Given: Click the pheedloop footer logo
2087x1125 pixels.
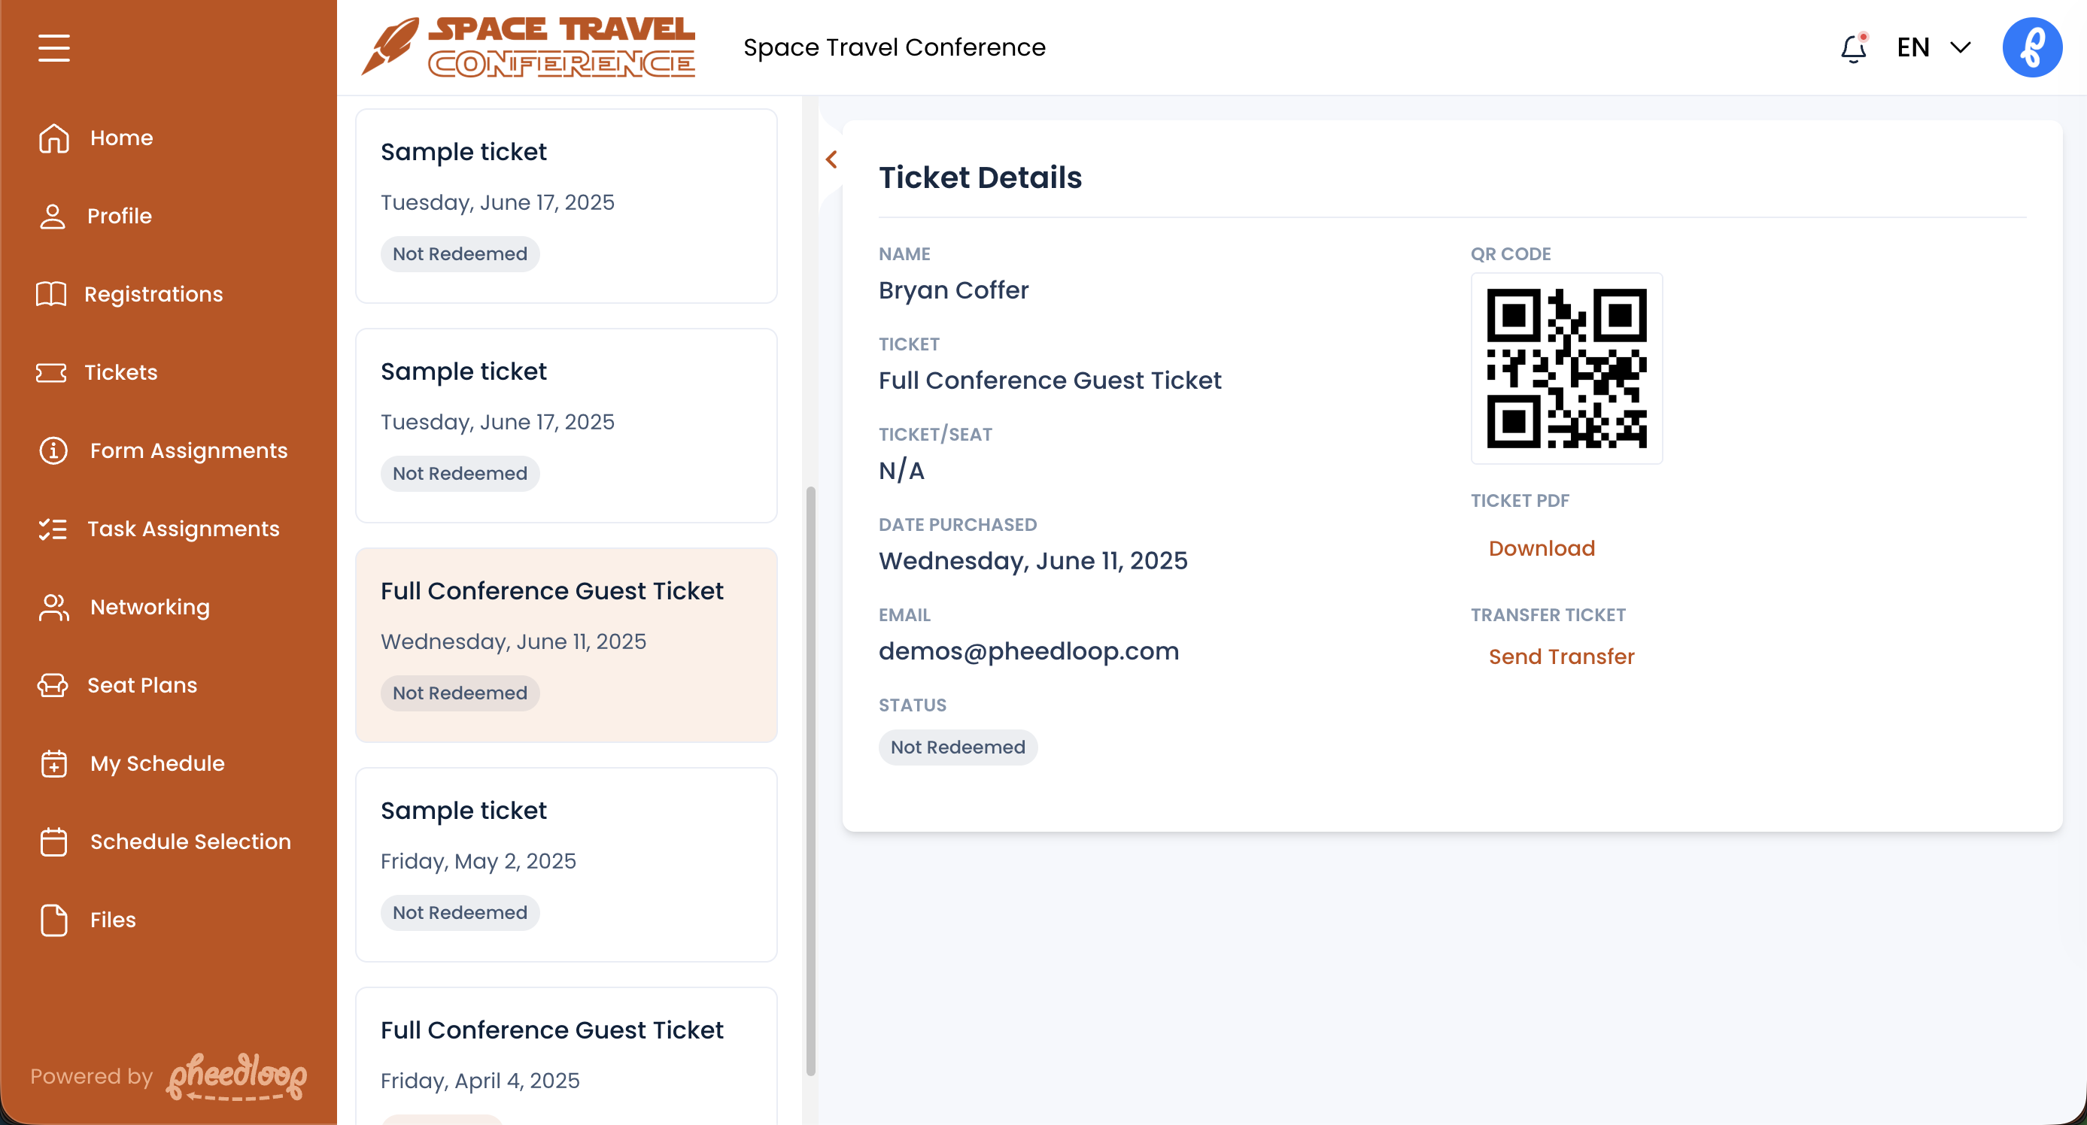Looking at the screenshot, I should [x=236, y=1076].
